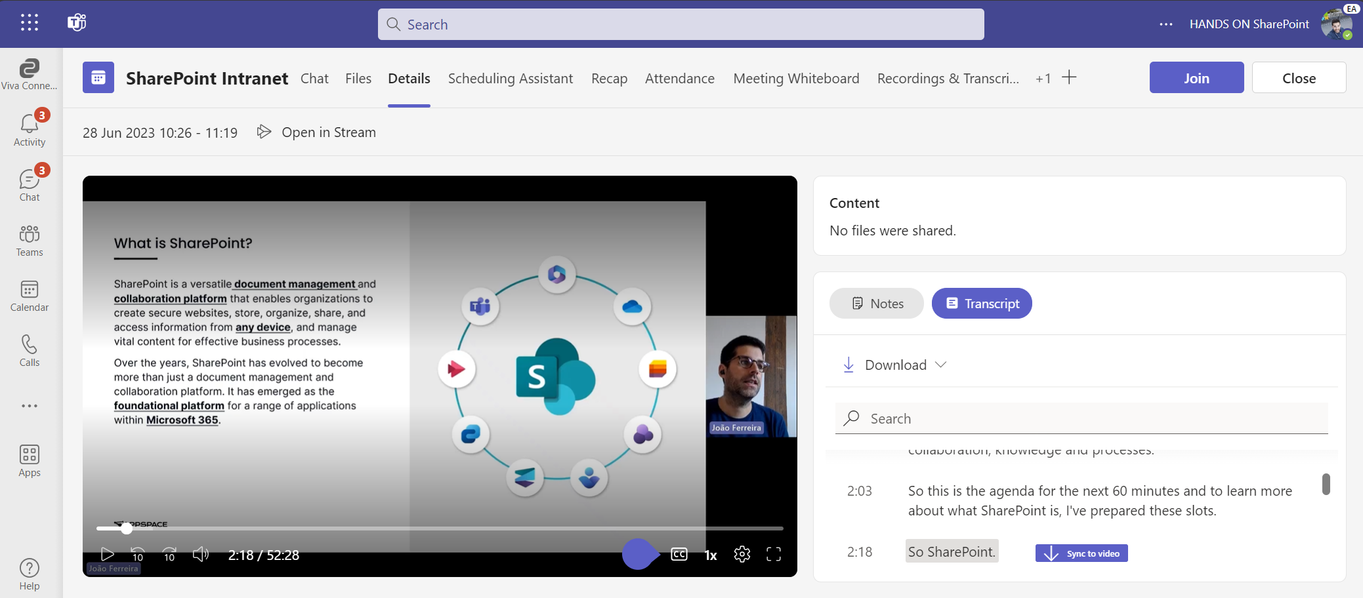Open the Calls section

tap(29, 351)
